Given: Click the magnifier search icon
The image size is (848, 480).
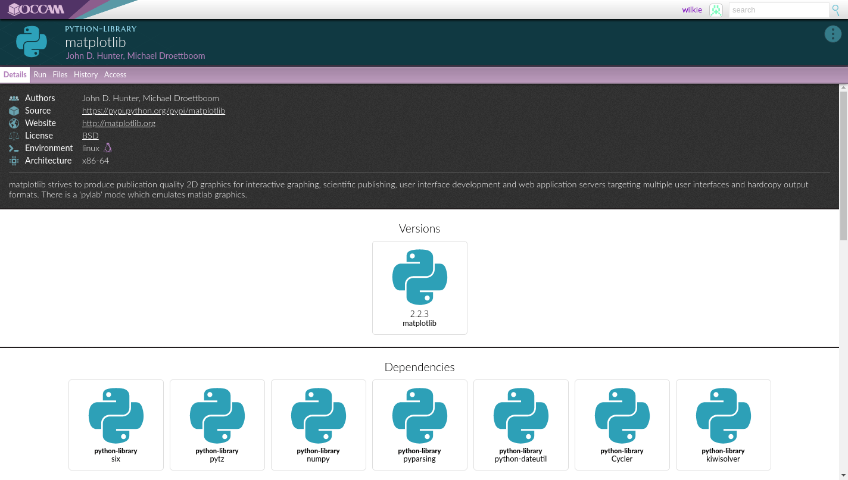Looking at the screenshot, I should (x=836, y=10).
